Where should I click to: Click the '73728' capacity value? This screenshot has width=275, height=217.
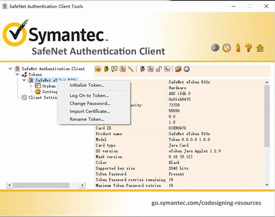(x=174, y=105)
